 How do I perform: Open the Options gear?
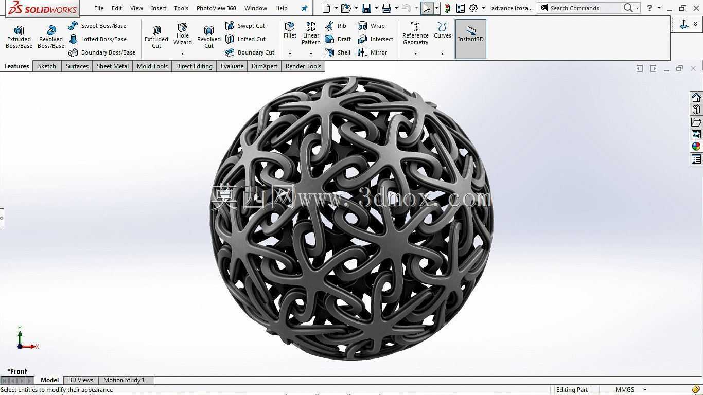pos(473,8)
